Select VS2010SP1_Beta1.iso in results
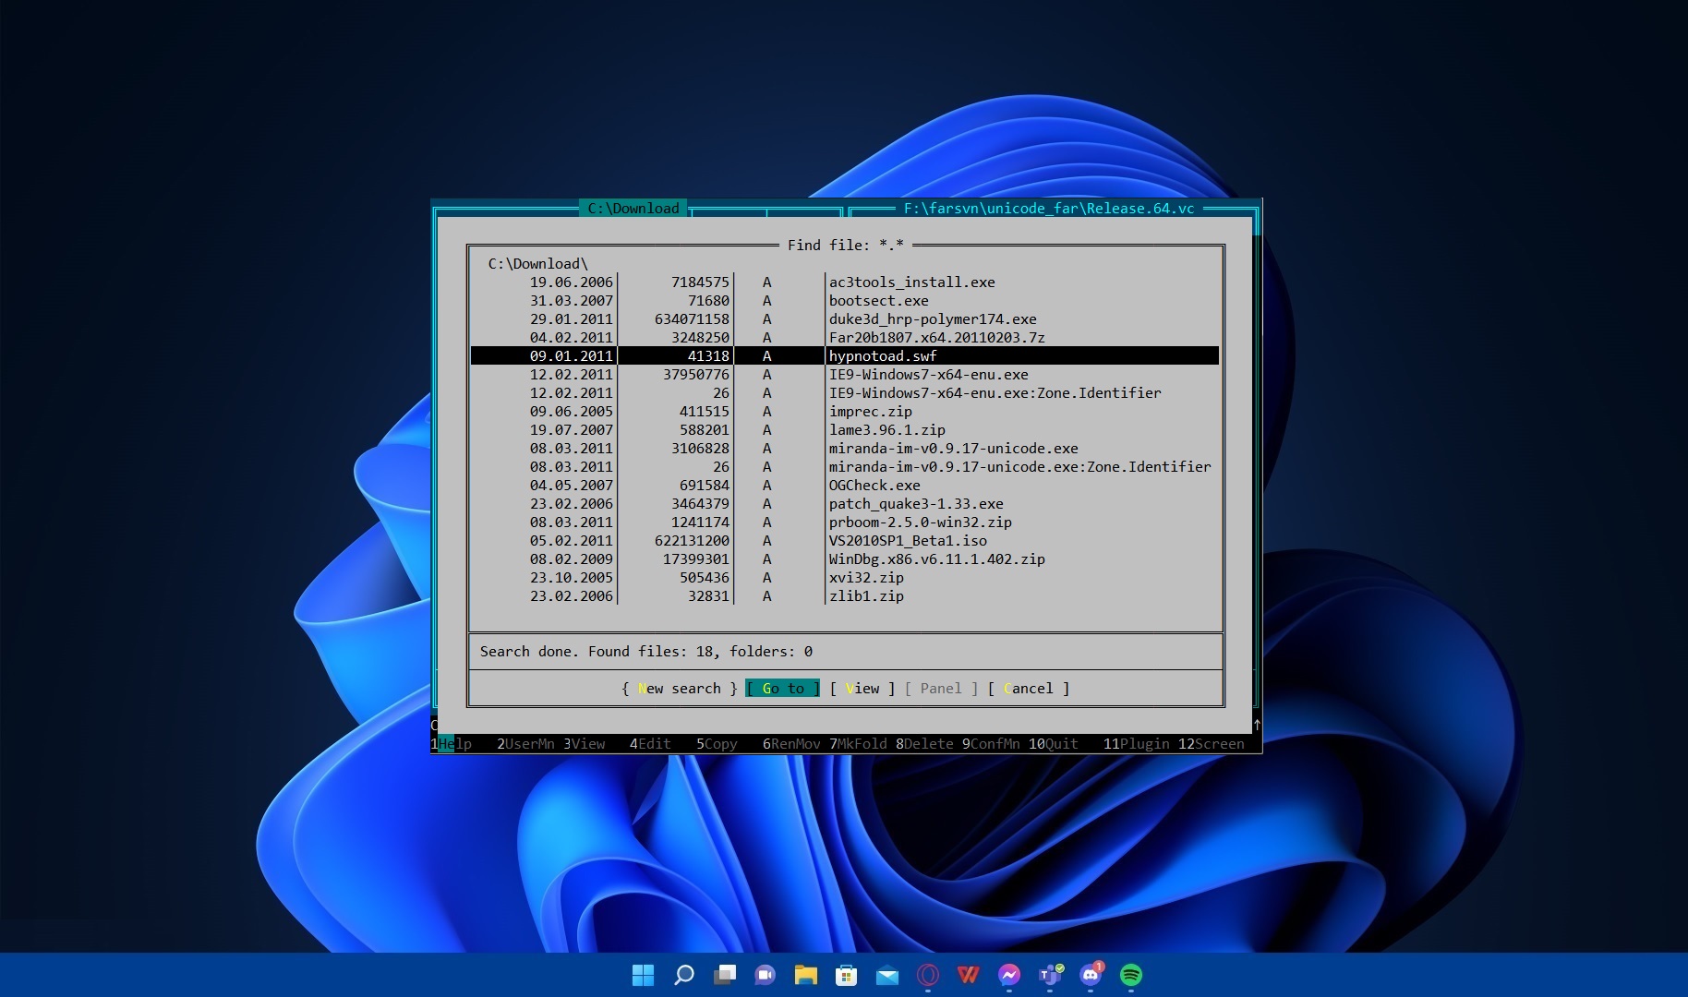This screenshot has height=997, width=1688. (908, 541)
